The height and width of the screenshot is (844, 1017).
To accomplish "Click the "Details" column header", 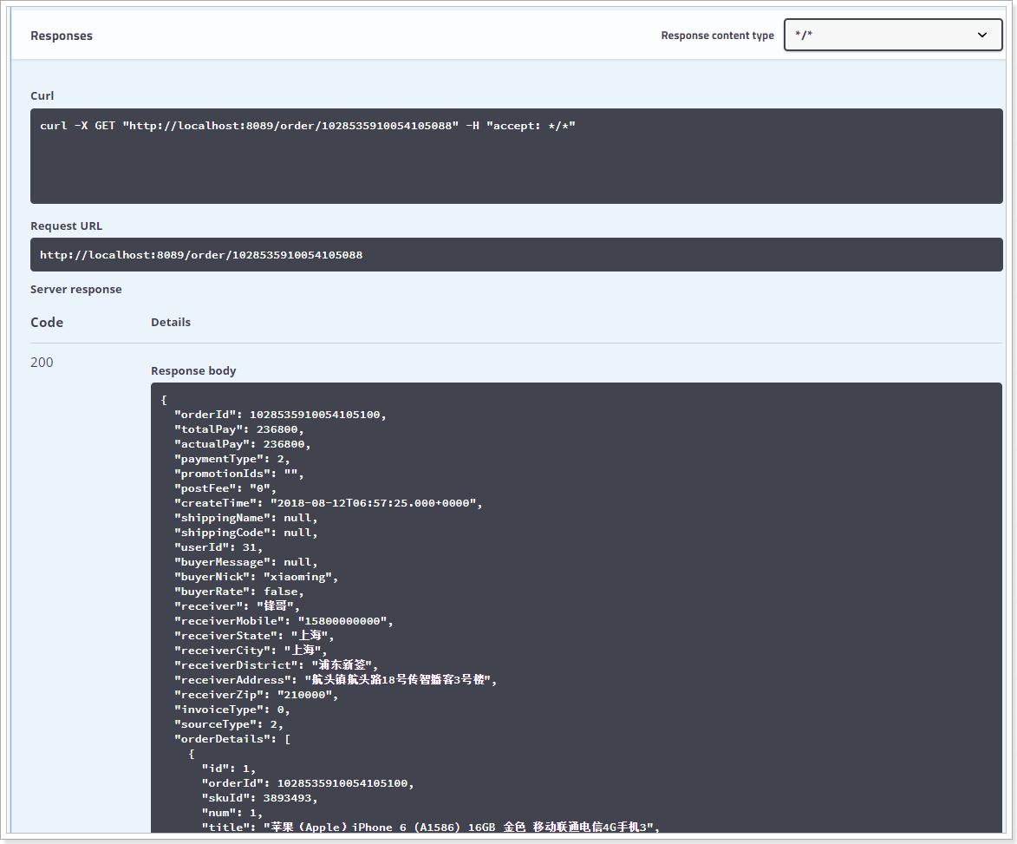I will (x=171, y=323).
